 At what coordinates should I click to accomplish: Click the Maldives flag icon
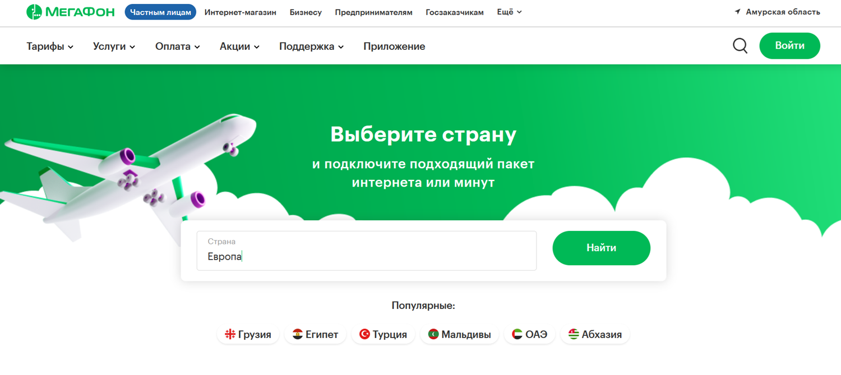tap(433, 335)
